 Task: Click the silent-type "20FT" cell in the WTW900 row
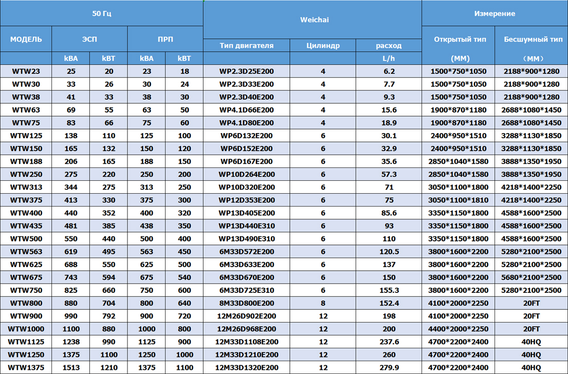[x=532, y=316]
